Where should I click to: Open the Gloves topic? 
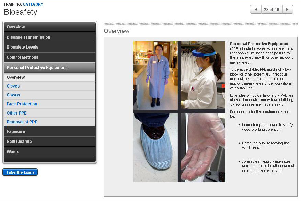coord(13,86)
